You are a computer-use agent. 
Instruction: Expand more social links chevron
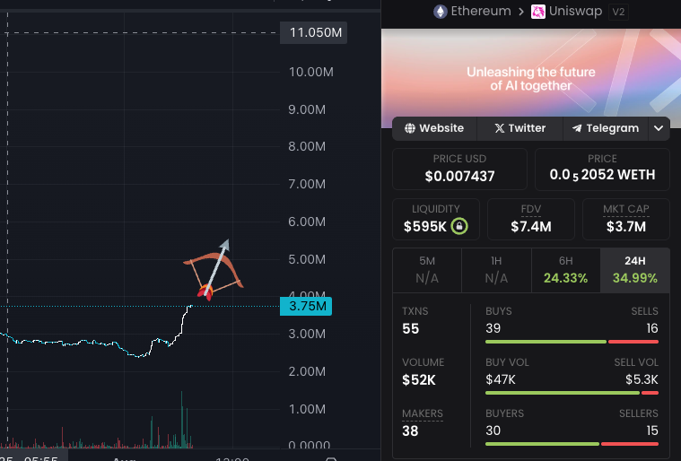659,128
